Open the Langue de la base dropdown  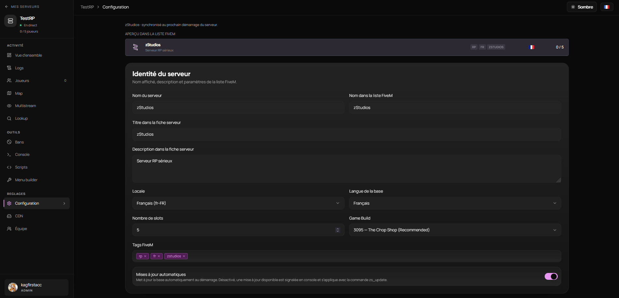coord(455,203)
